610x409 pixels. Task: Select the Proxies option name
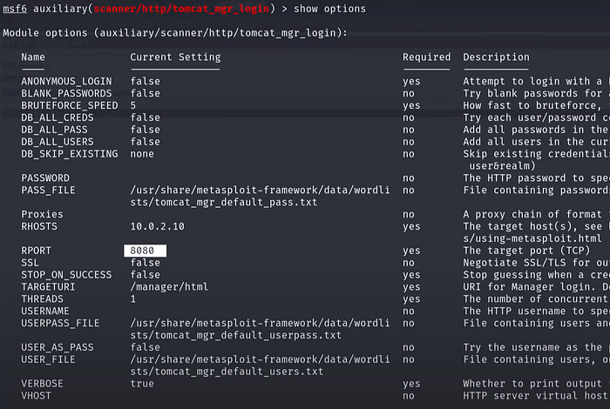pos(42,214)
